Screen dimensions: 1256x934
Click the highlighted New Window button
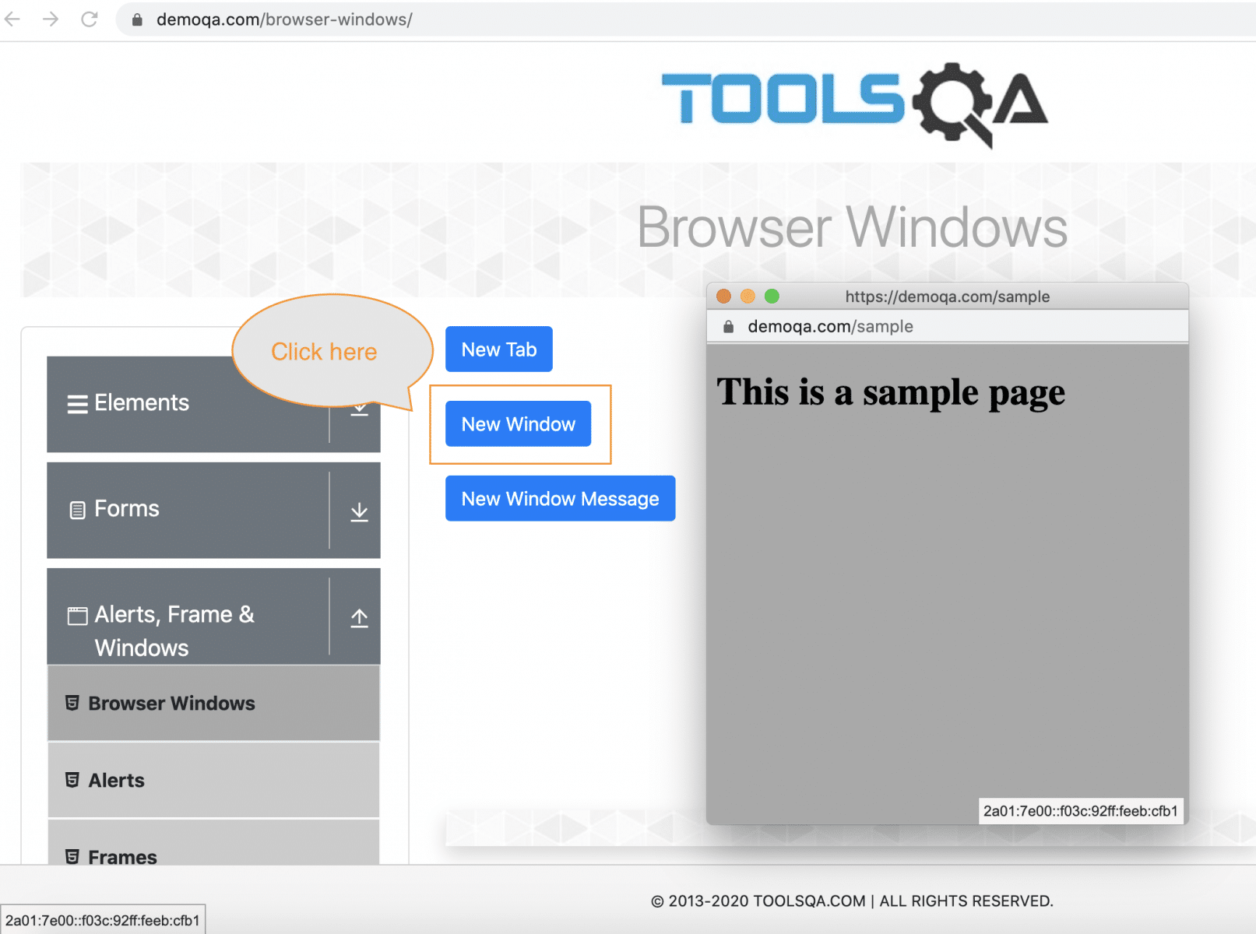(x=518, y=423)
